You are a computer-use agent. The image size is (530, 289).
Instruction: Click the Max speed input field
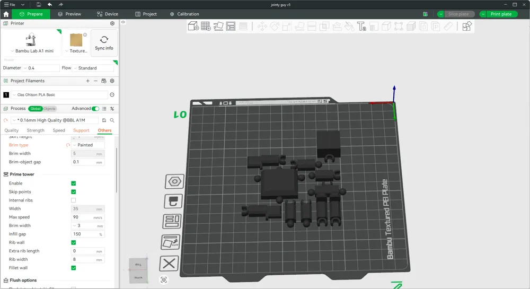click(x=87, y=217)
